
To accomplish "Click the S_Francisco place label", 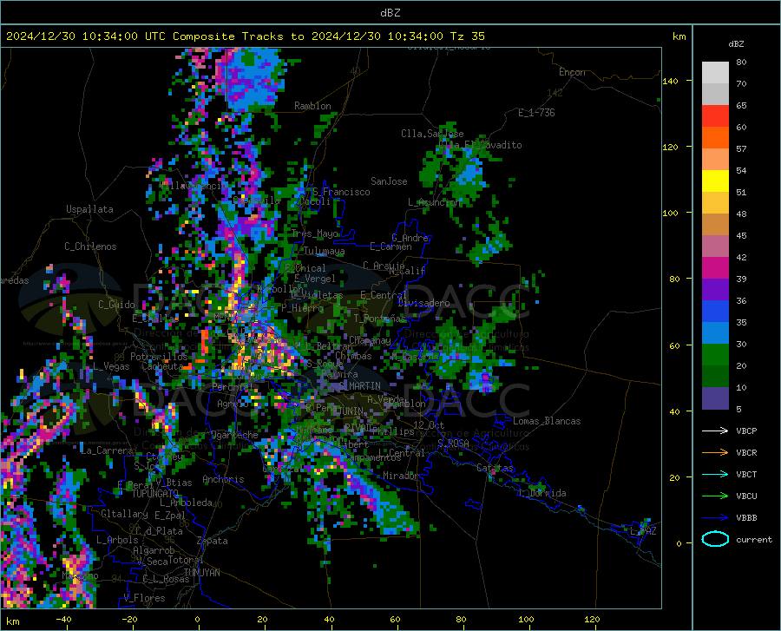I will coord(341,192).
